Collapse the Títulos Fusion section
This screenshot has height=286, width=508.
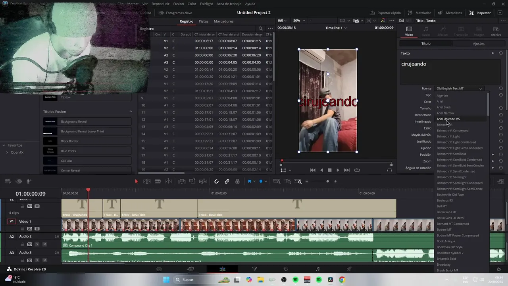131,112
